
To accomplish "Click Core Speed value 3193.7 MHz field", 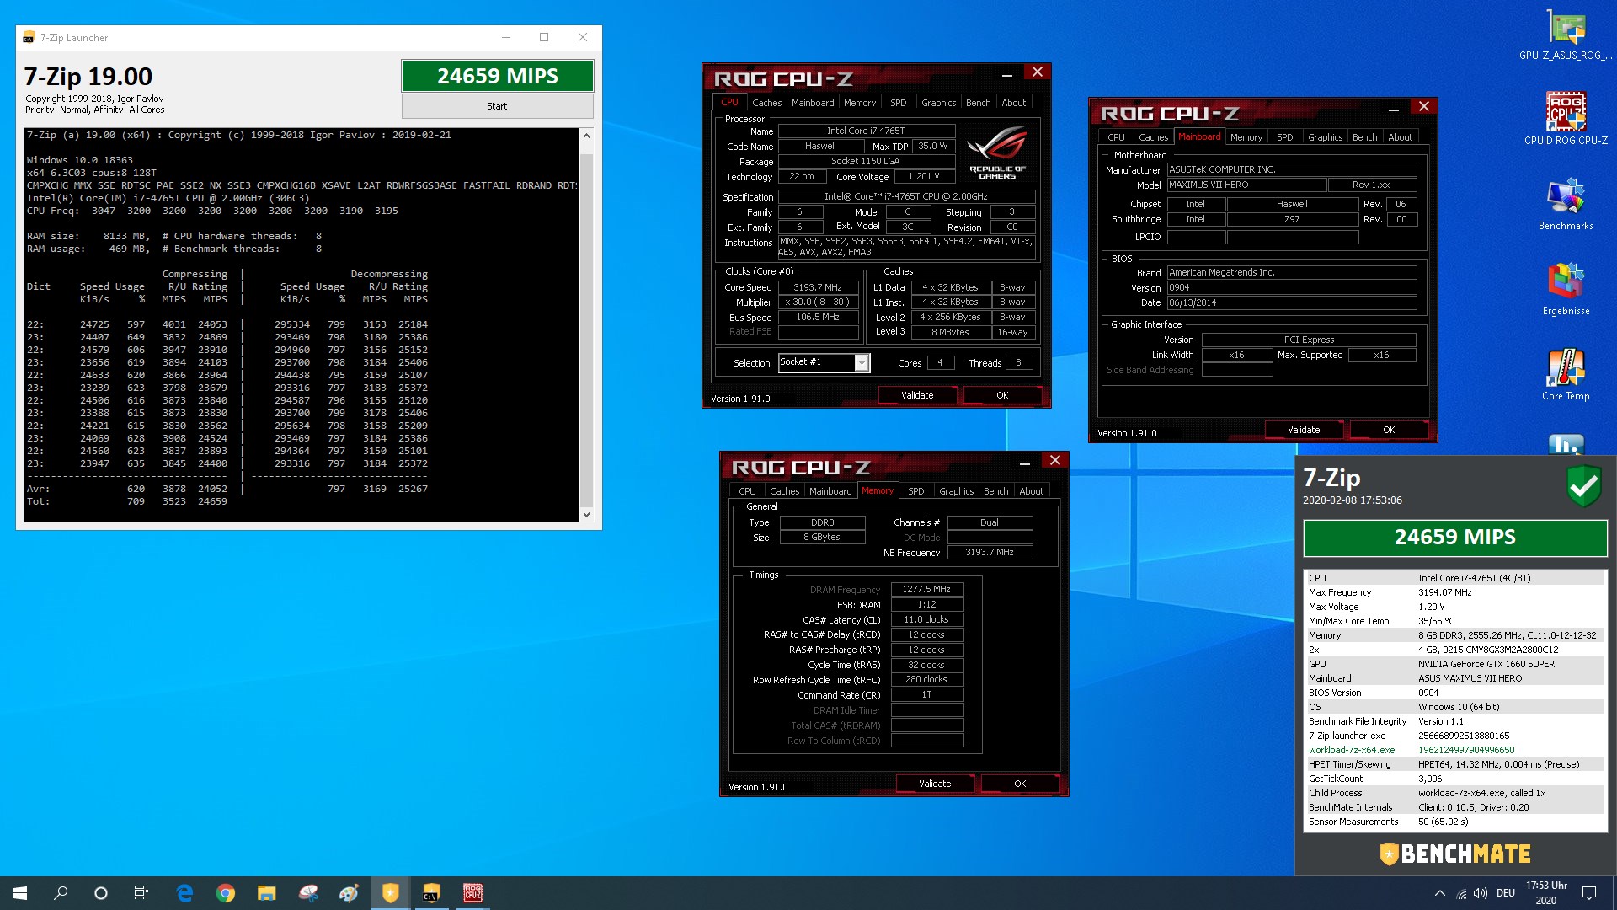I will [x=818, y=287].
